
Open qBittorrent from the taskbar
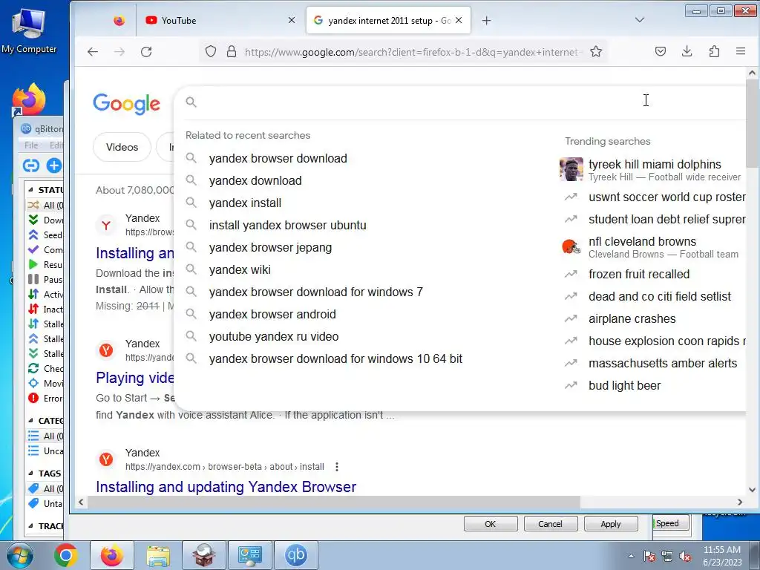coord(295,555)
